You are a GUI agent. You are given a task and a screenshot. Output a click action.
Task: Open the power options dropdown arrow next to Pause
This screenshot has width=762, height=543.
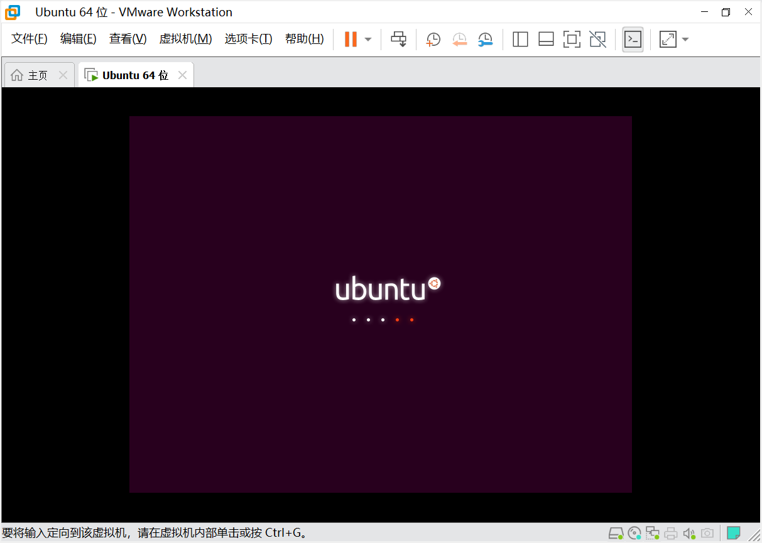[x=368, y=40]
